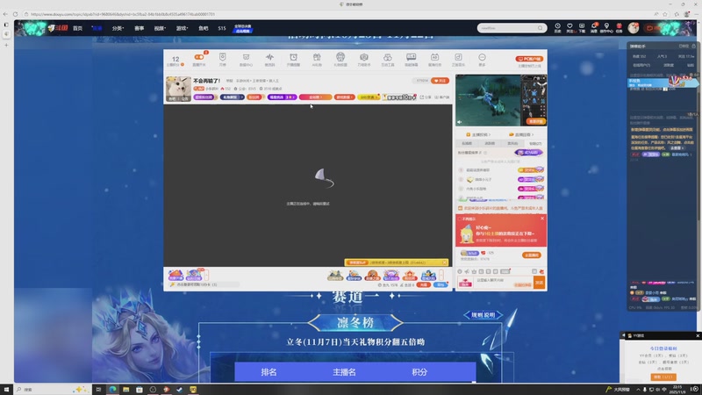Viewport: 702px width, 395px height.
Task: Close the red notification popup
Action: [x=542, y=219]
